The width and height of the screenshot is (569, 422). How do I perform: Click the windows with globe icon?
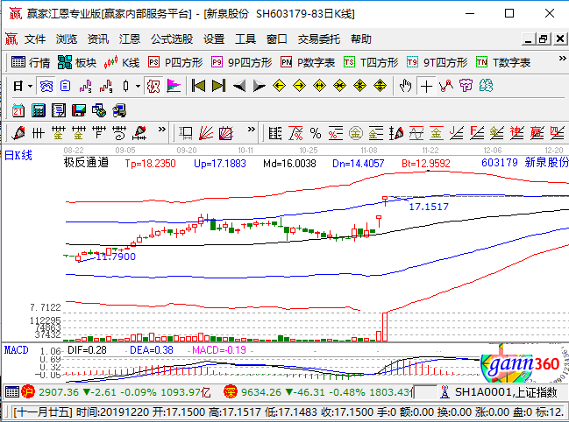99,110
